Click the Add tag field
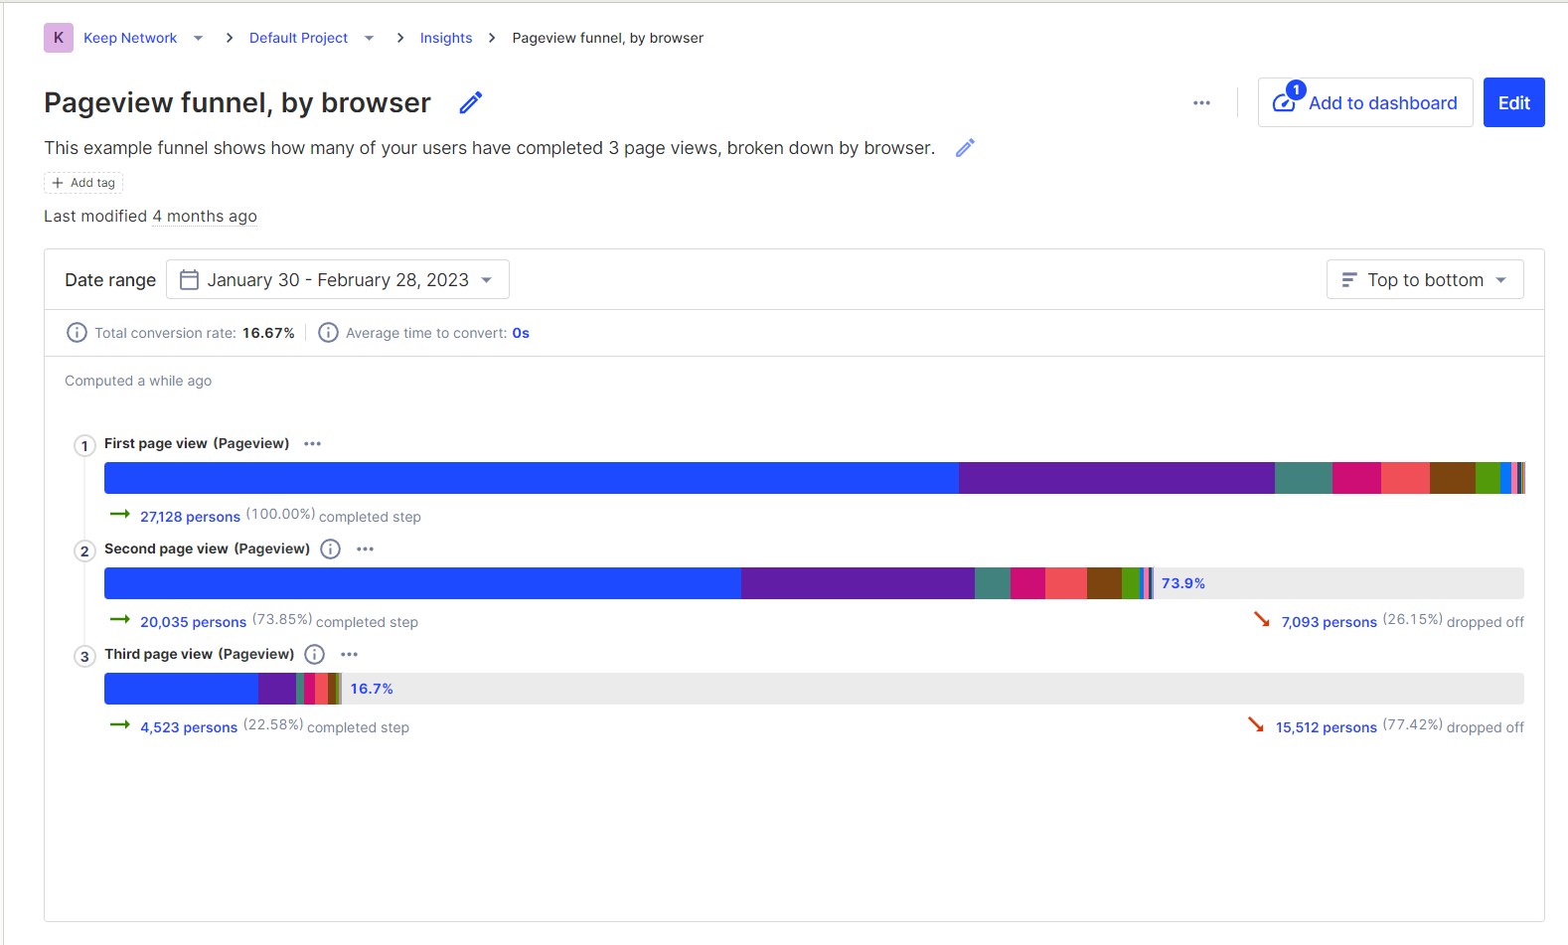The height and width of the screenshot is (945, 1568). click(x=83, y=182)
